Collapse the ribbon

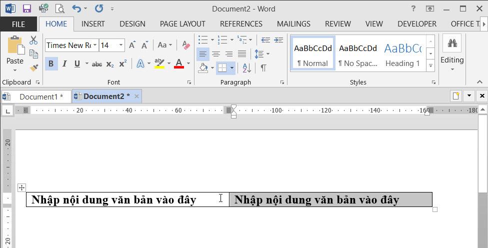[x=479, y=82]
